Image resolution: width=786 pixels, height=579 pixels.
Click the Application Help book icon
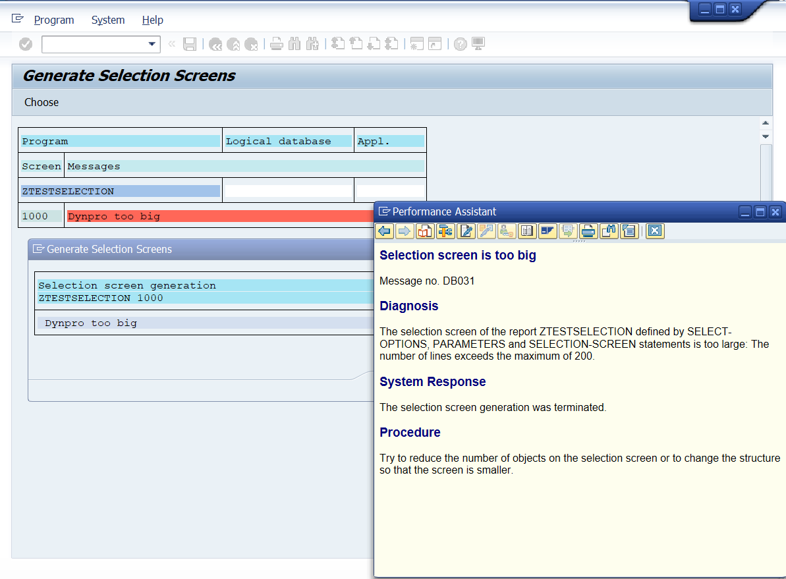tap(424, 231)
